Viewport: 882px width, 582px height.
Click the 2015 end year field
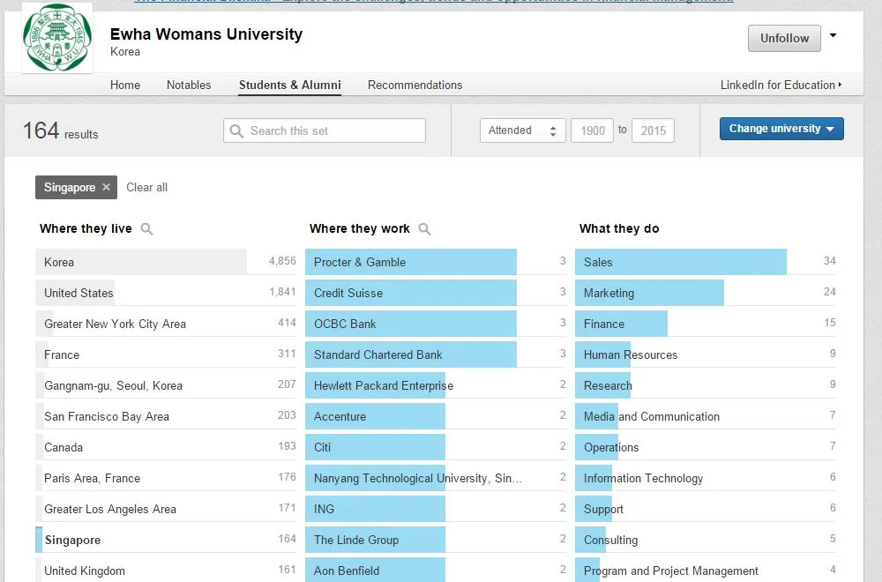pos(653,131)
